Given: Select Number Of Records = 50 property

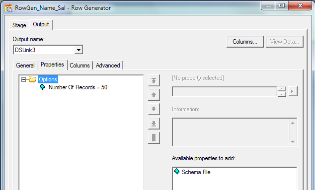Looking at the screenshot, I should [x=78, y=87].
